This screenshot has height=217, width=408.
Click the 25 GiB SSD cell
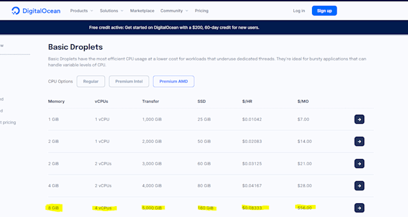(x=204, y=119)
